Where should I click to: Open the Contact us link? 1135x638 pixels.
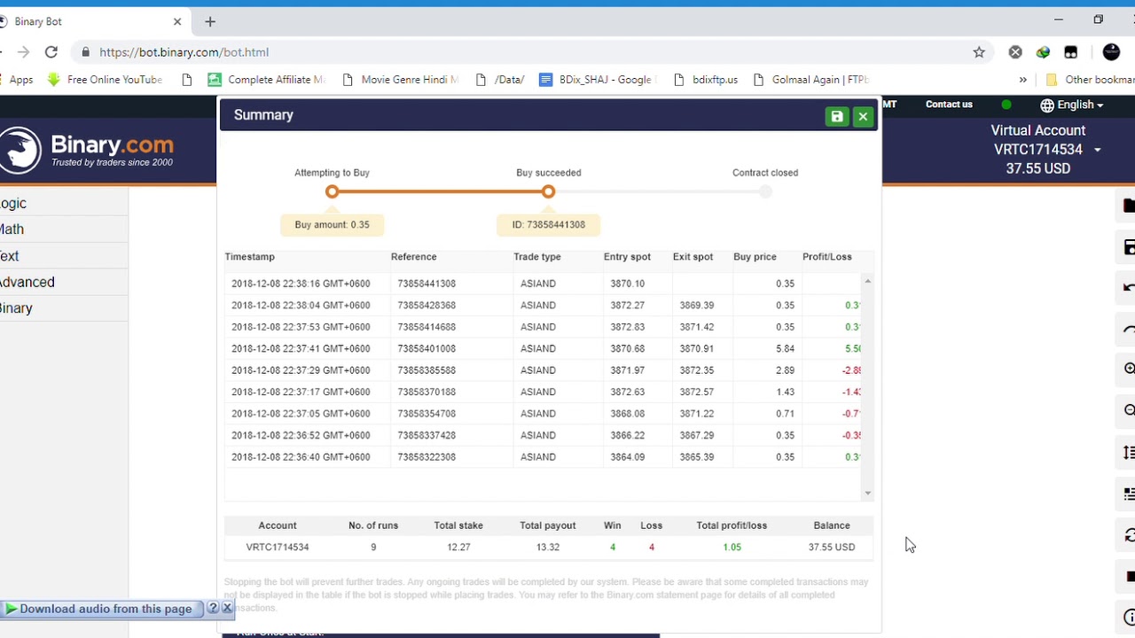949,105
